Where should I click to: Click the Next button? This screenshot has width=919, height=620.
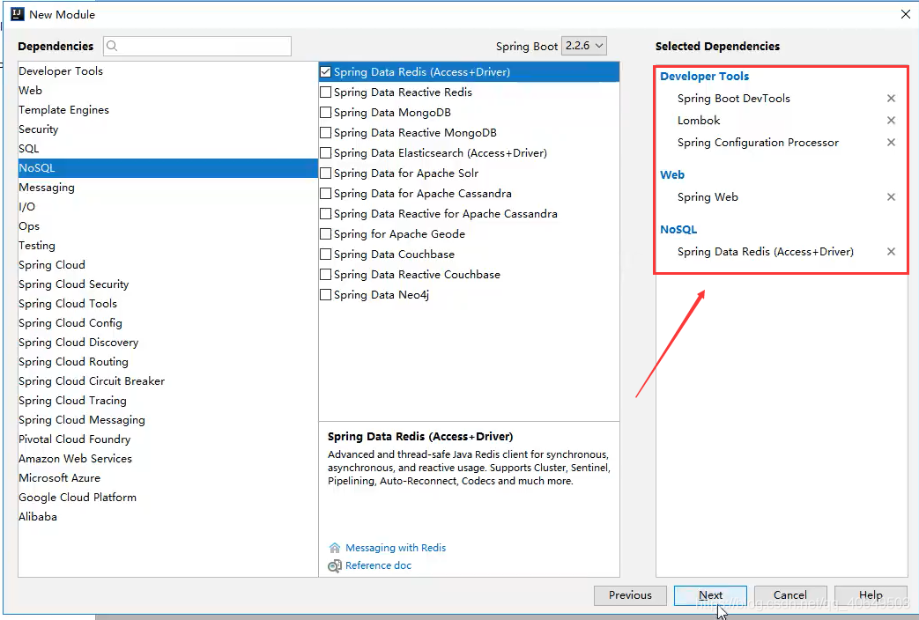(x=710, y=595)
